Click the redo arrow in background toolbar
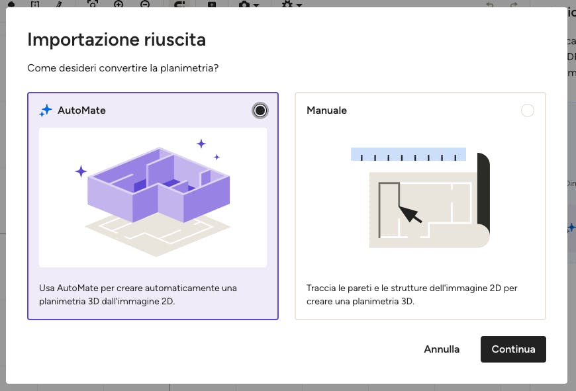Image resolution: width=576 pixels, height=391 pixels. click(514, 5)
